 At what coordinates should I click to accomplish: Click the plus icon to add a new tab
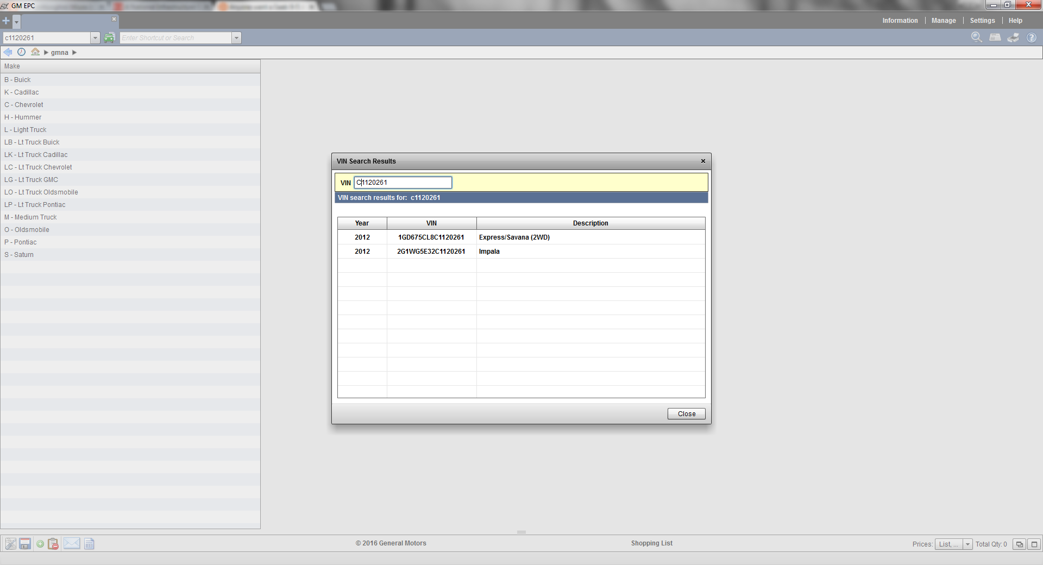pyautogui.click(x=6, y=21)
